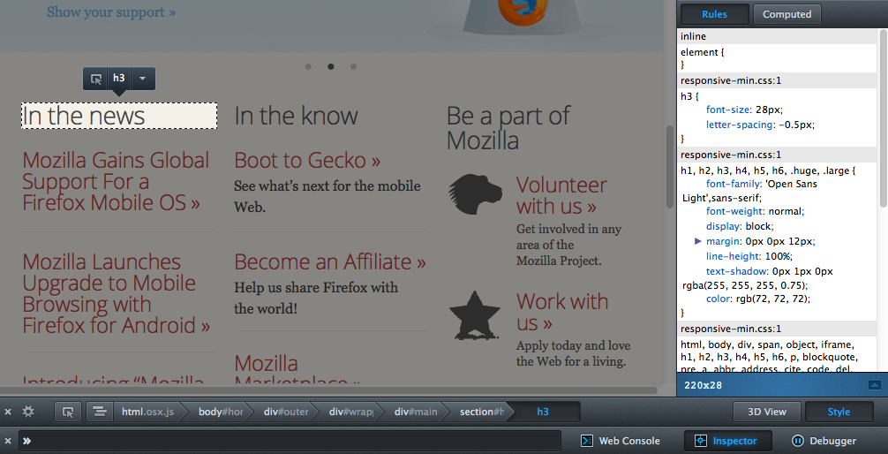Open the h3 infobar dropdown arrow
Image resolution: width=888 pixels, height=454 pixels.
[143, 79]
